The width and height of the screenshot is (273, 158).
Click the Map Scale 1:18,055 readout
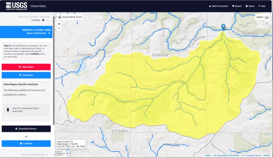67,144
